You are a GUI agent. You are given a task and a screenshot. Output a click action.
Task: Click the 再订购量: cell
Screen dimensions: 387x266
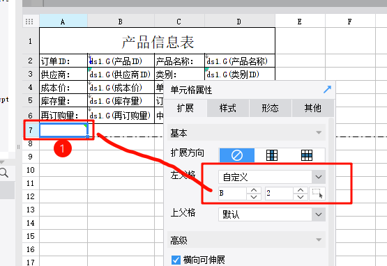pos(63,115)
